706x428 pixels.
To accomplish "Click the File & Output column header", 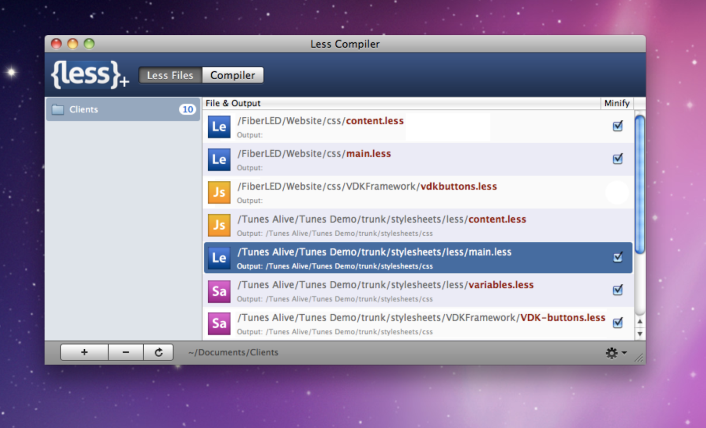I will [402, 103].
